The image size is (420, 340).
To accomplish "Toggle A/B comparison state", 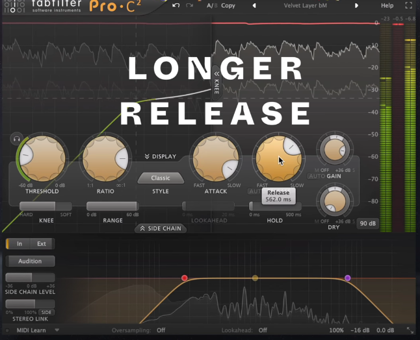I will point(211,6).
